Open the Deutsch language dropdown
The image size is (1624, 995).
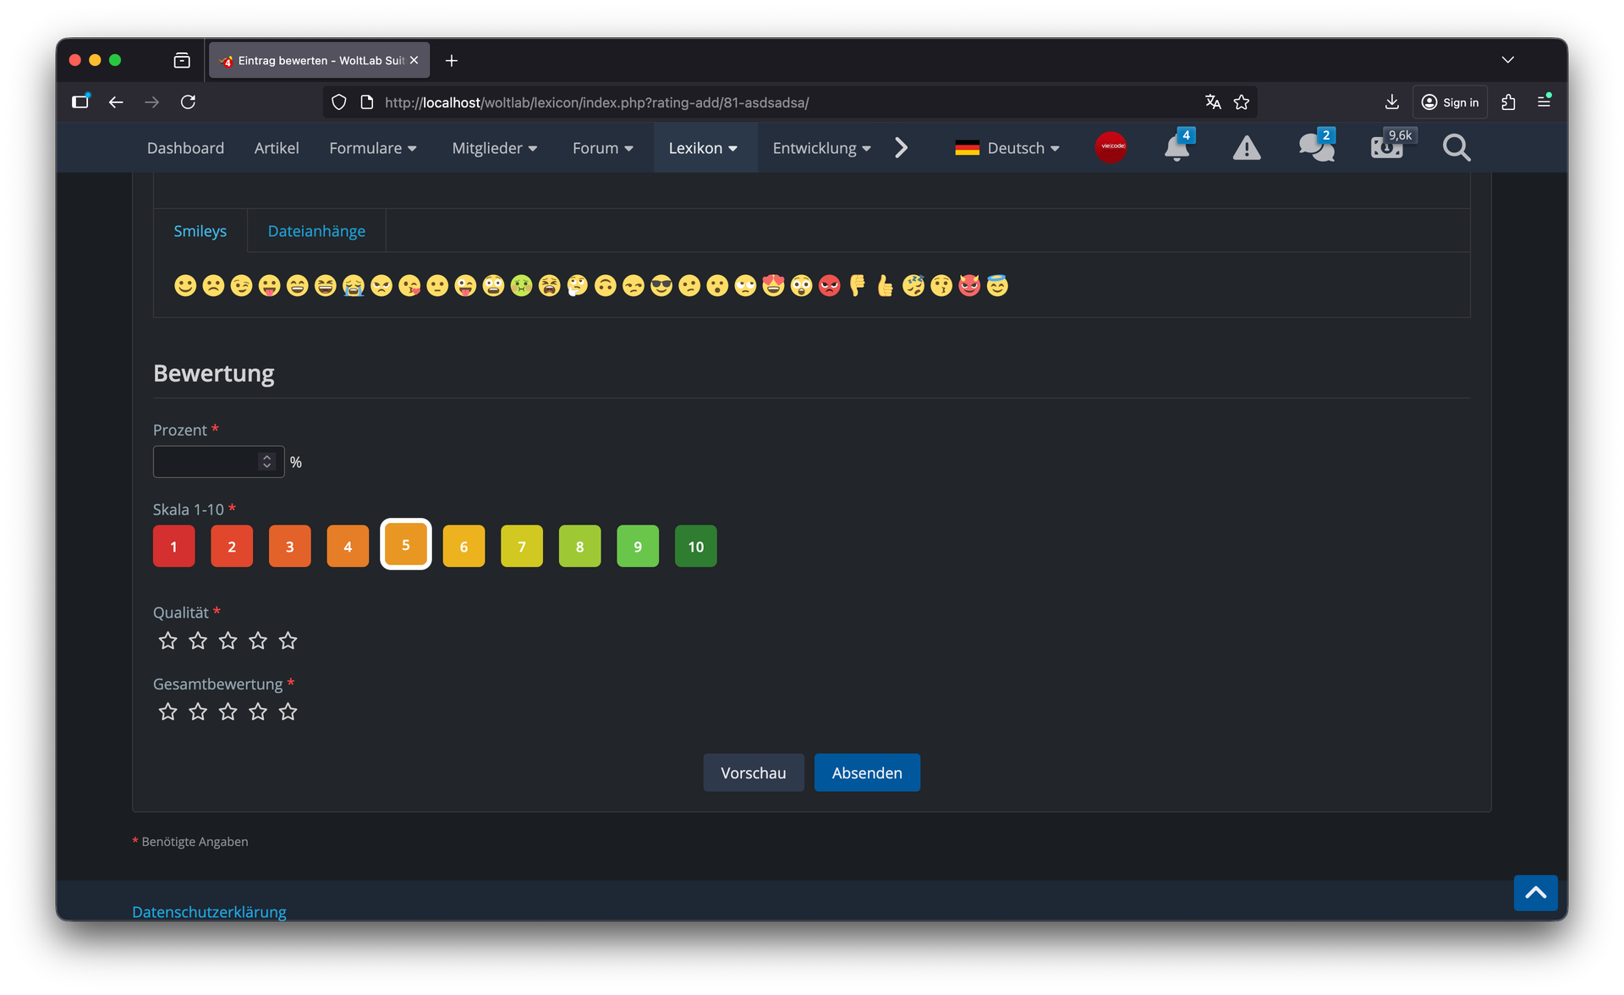(x=1007, y=148)
